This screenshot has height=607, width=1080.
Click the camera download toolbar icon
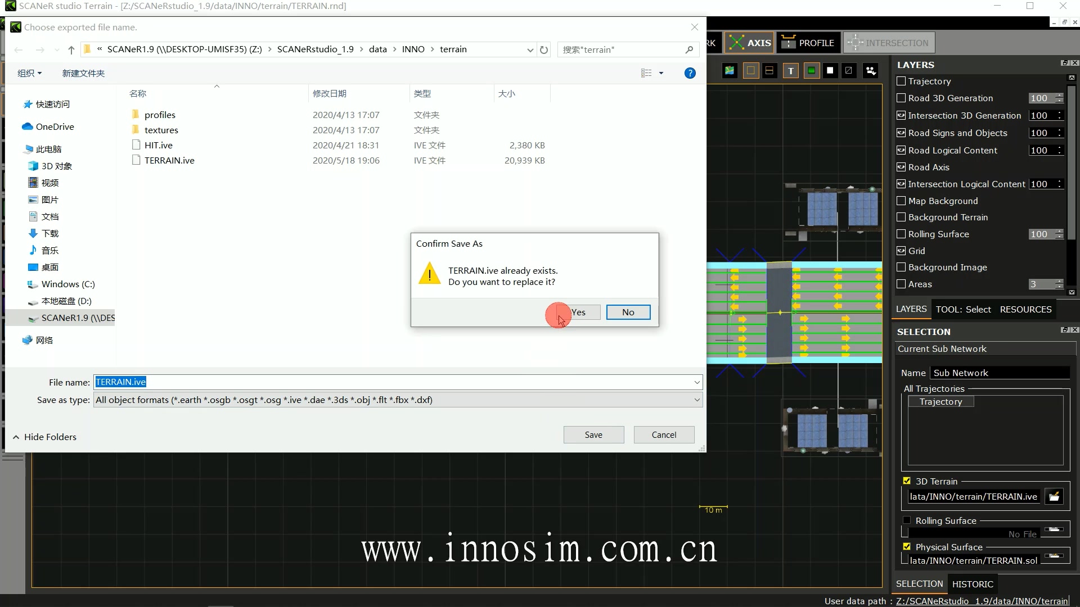tap(871, 71)
